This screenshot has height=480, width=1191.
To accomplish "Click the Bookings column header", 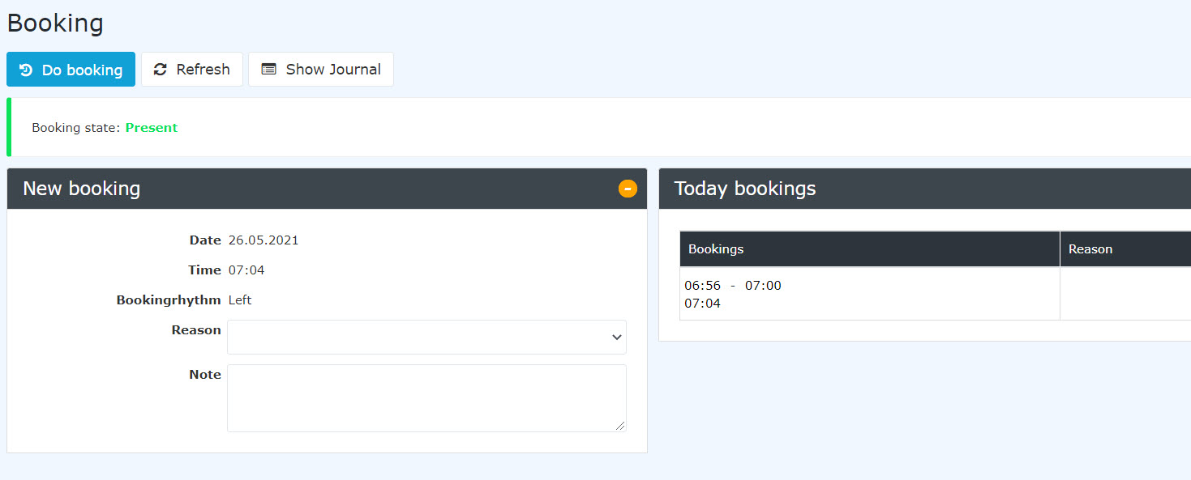I will click(x=869, y=248).
